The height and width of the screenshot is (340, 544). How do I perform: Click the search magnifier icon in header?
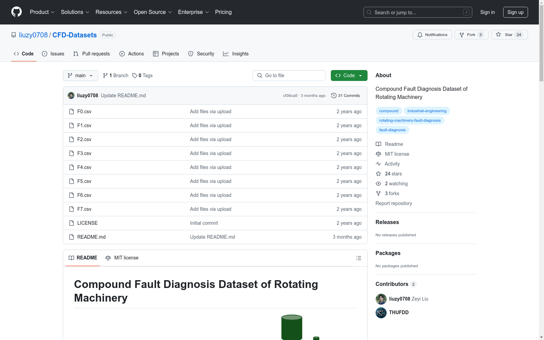click(x=369, y=12)
